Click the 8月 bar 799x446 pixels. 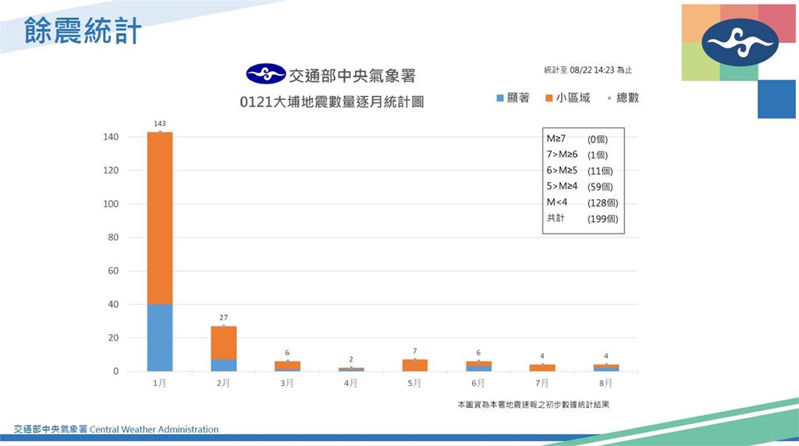tap(605, 367)
